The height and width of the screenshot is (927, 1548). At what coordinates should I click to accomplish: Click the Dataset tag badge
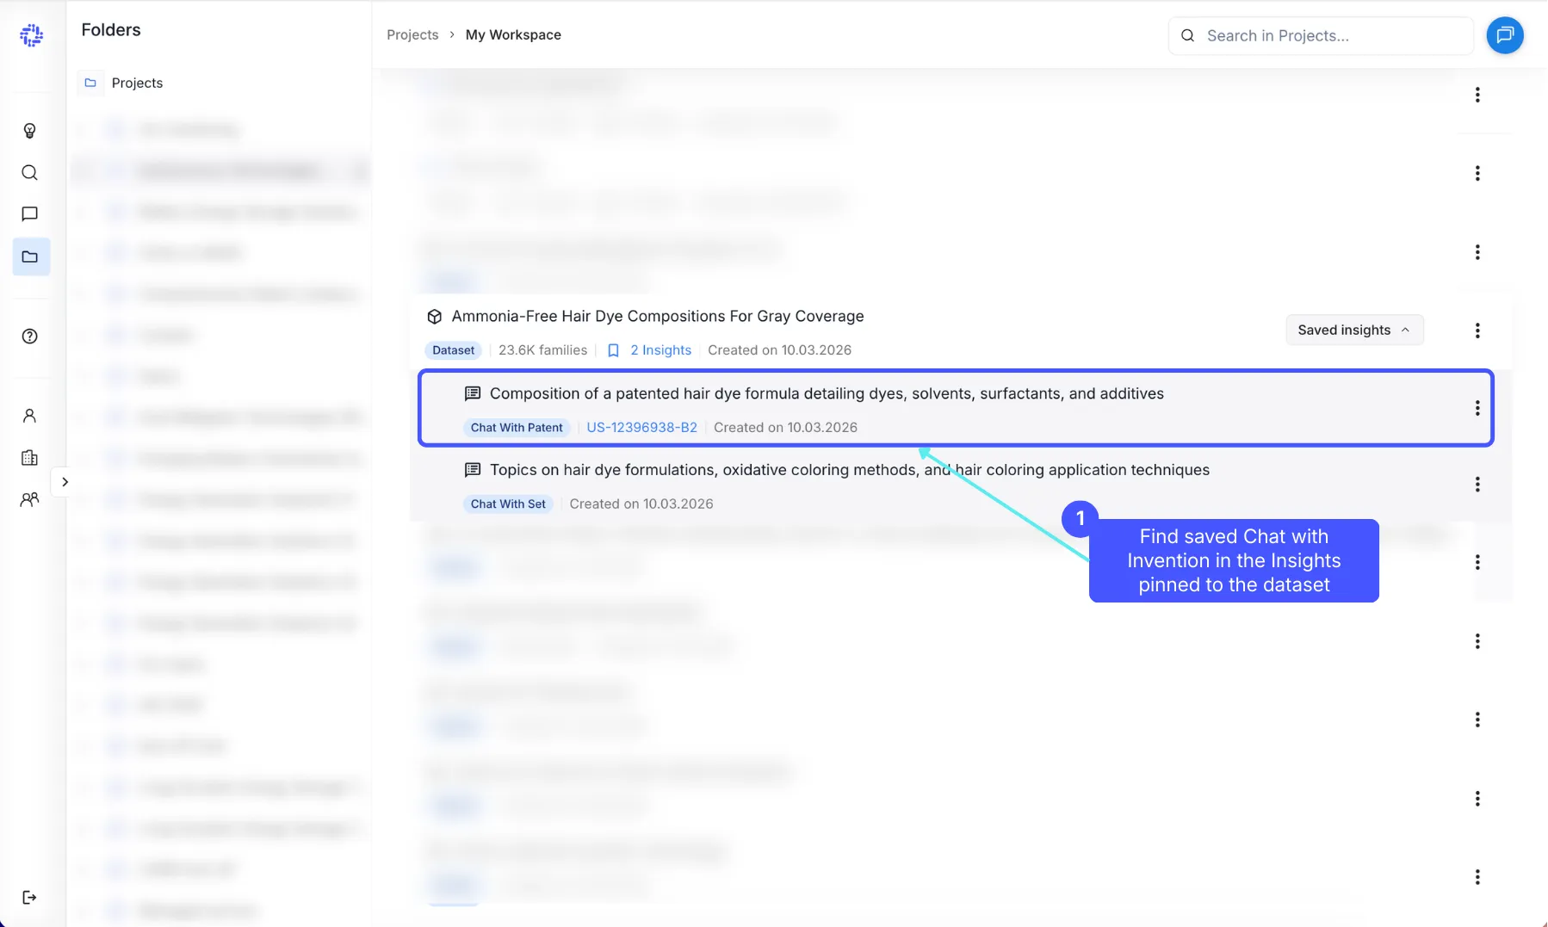pyautogui.click(x=453, y=350)
